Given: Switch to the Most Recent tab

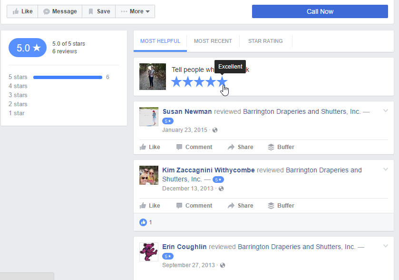Looking at the screenshot, I should coord(213,41).
